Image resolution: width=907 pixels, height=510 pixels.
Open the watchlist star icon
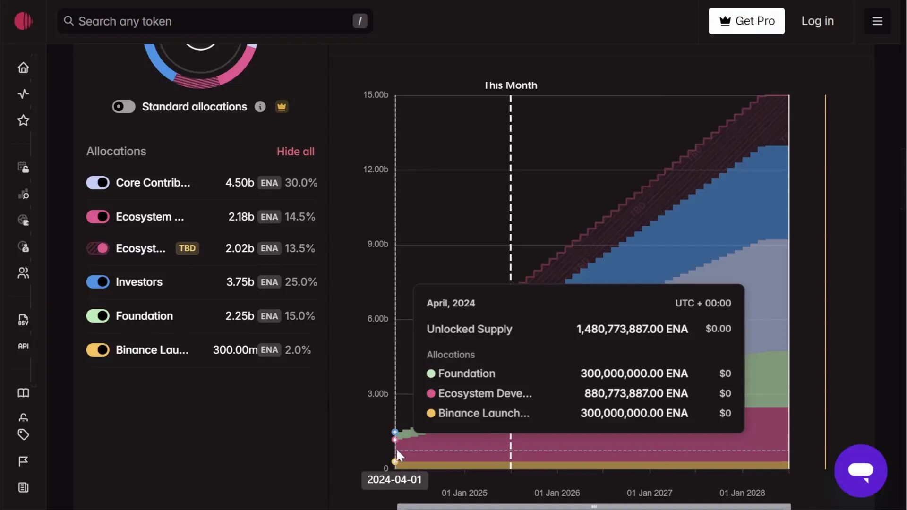[23, 120]
